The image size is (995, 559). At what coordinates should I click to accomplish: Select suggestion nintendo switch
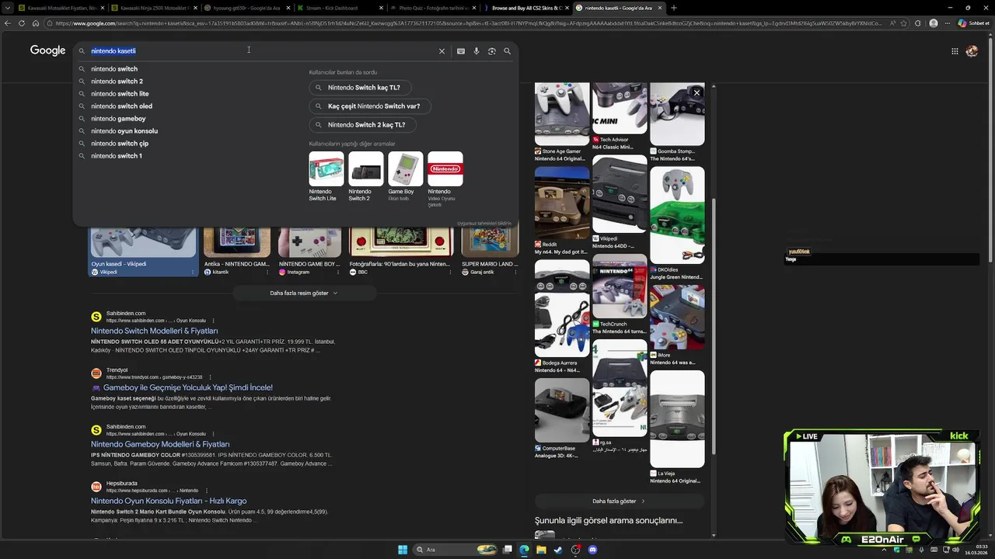(x=114, y=69)
